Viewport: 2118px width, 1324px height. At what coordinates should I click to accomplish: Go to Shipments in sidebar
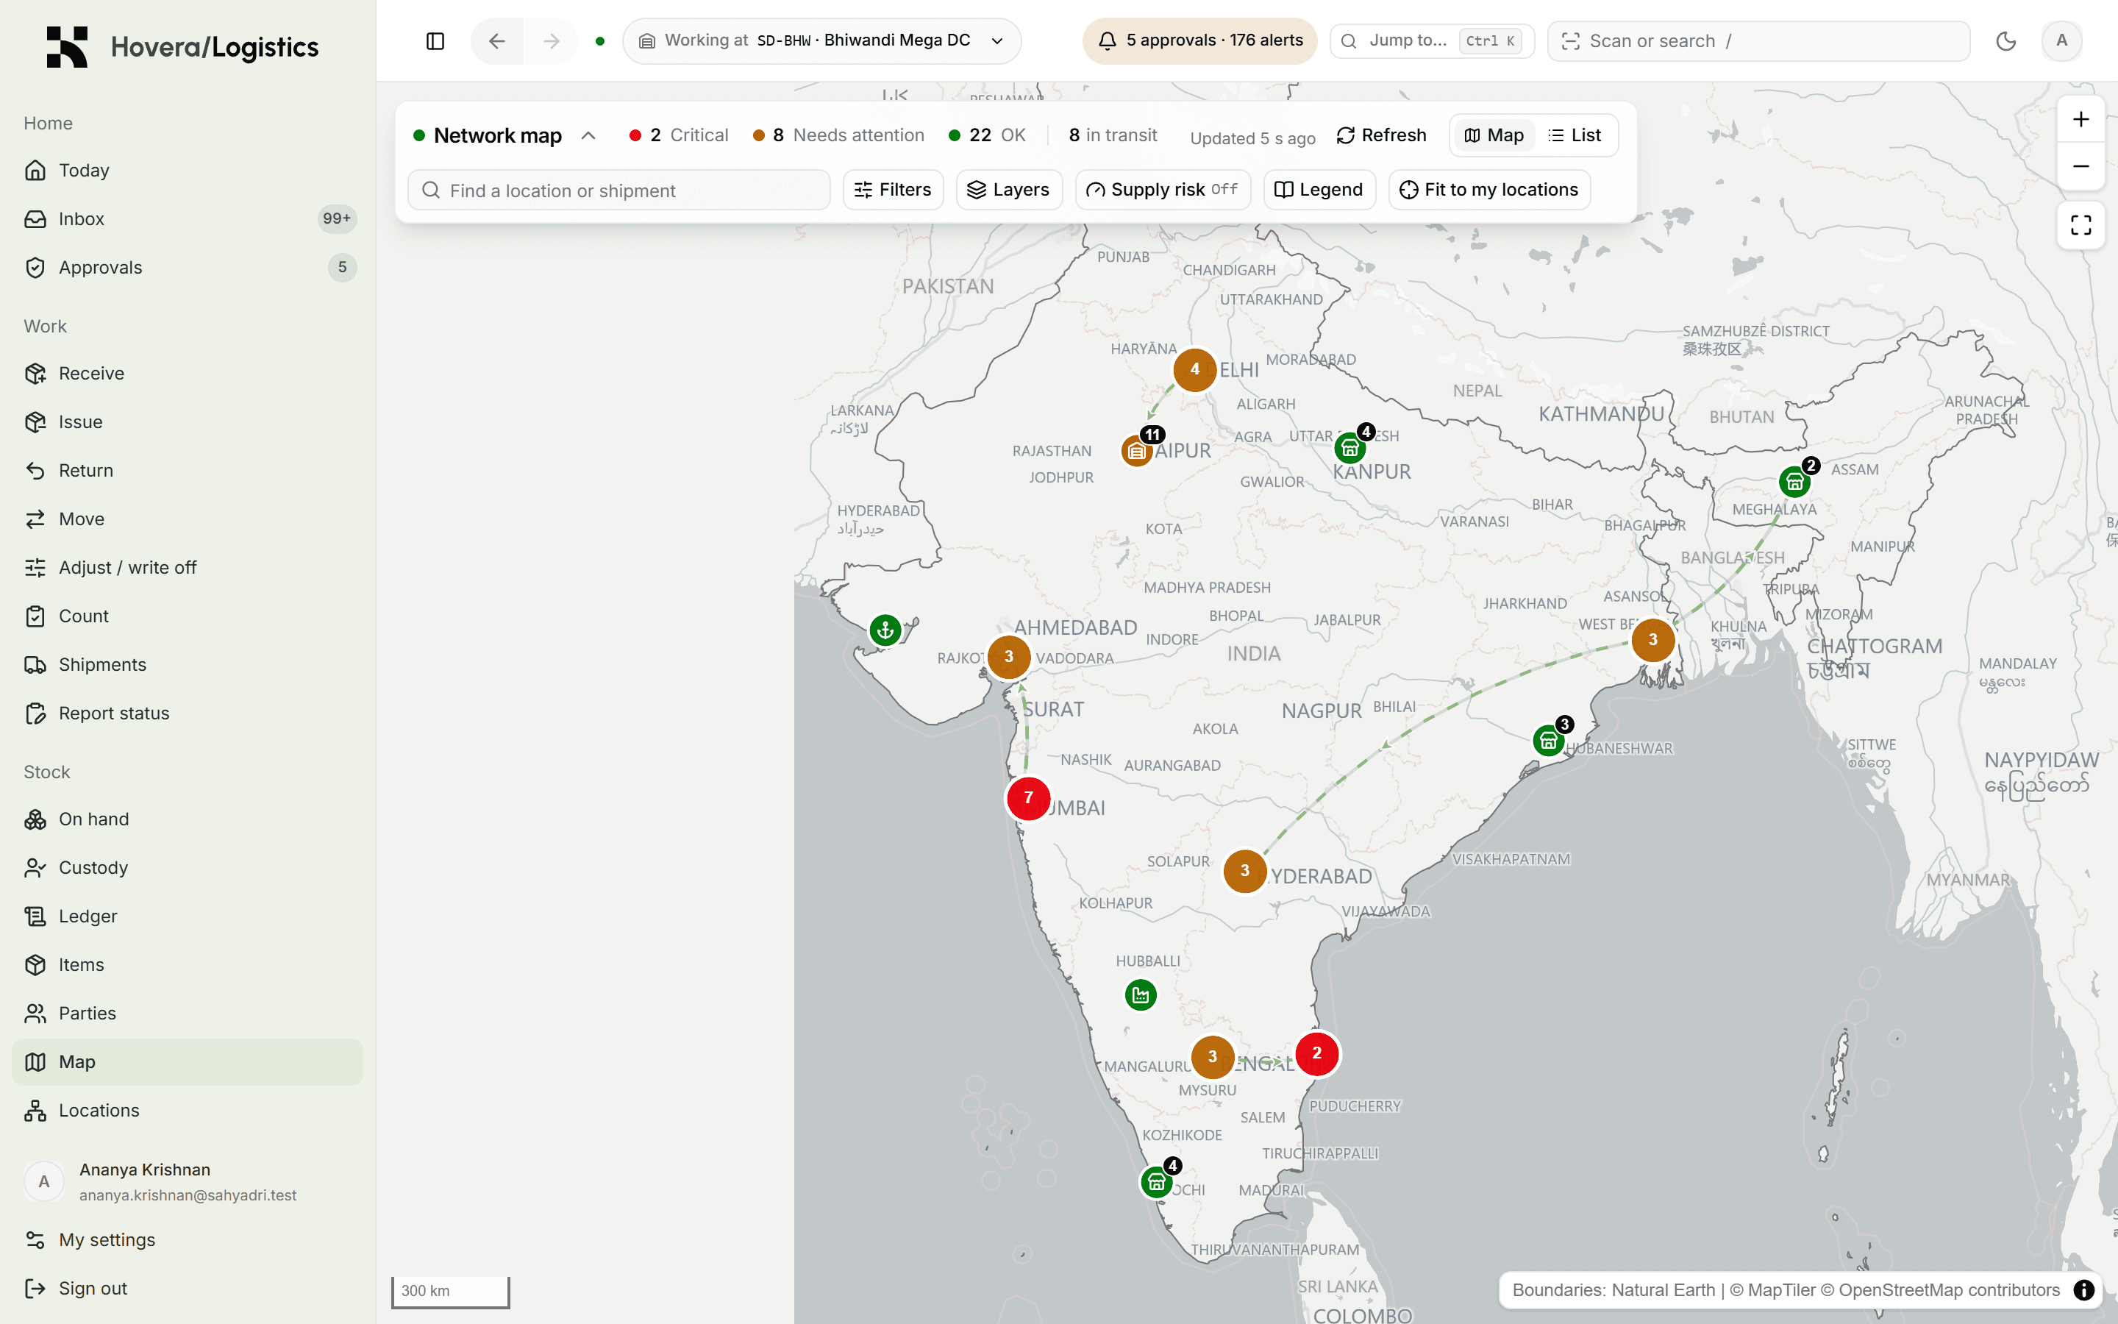pos(188,665)
